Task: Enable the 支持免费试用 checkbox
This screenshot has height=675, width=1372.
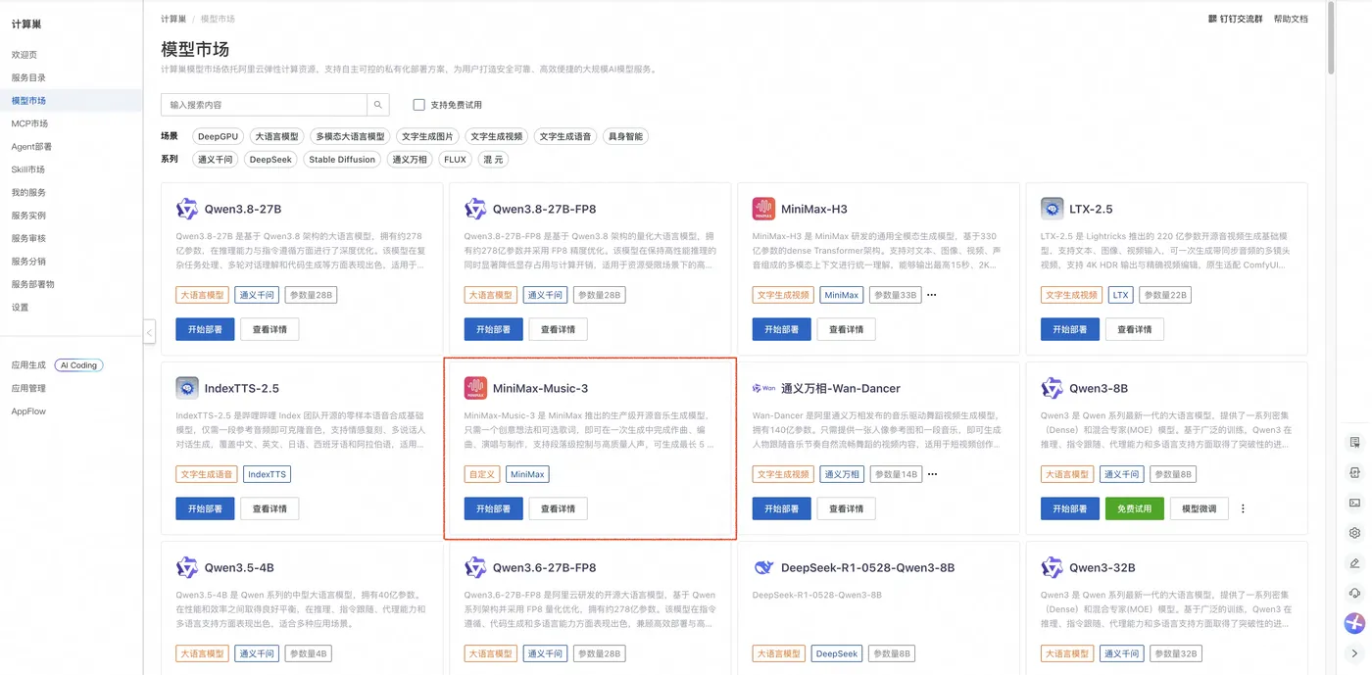Action: [418, 105]
